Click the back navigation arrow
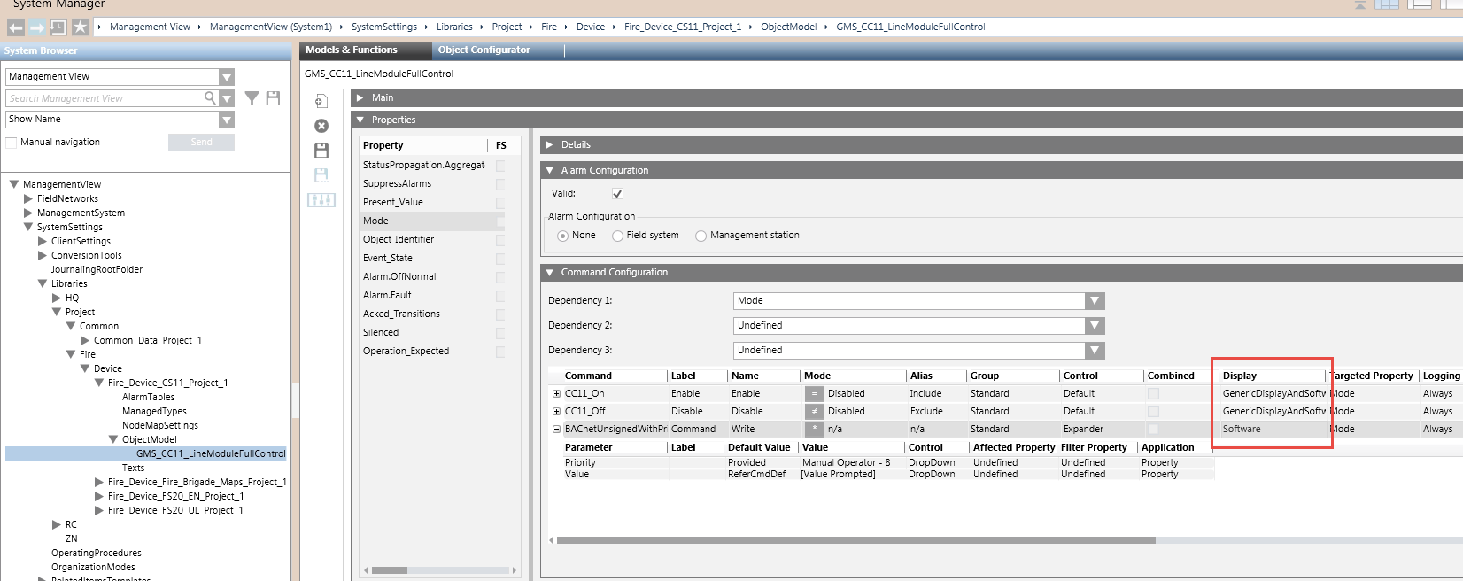The image size is (1463, 581). coord(16,27)
